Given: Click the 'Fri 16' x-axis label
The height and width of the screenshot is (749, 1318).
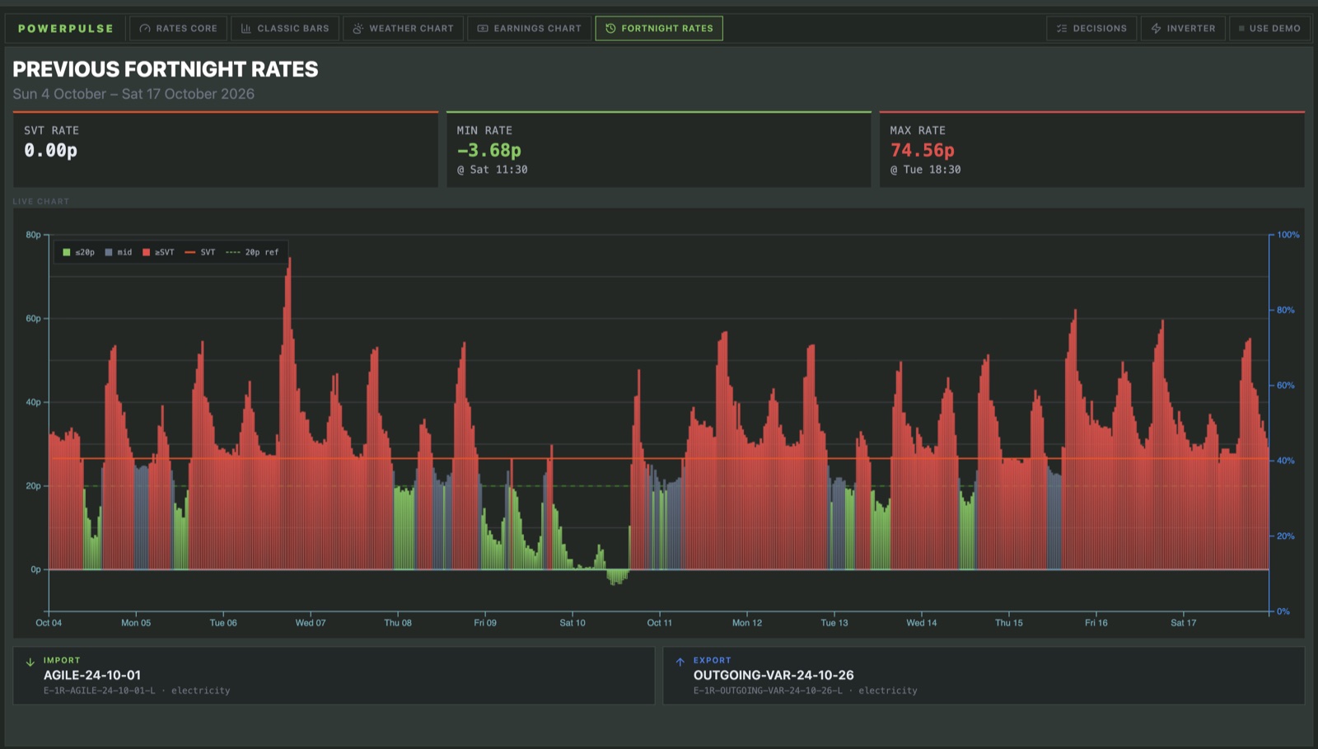Looking at the screenshot, I should click(1096, 623).
